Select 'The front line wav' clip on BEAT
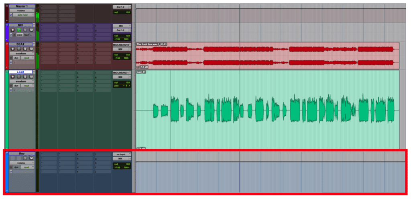This screenshot has width=411, height=199. pos(267,56)
